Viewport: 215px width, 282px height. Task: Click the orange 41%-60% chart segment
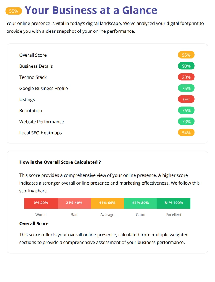[x=107, y=203]
